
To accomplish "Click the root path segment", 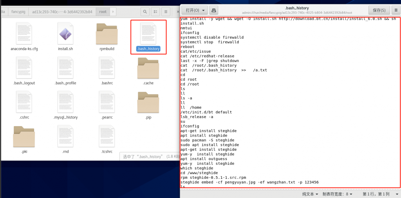I will click(103, 12).
